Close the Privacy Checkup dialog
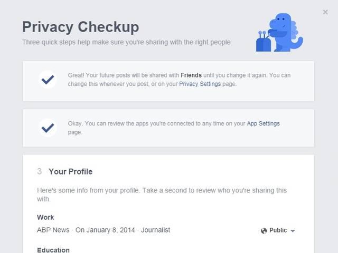 325,12
